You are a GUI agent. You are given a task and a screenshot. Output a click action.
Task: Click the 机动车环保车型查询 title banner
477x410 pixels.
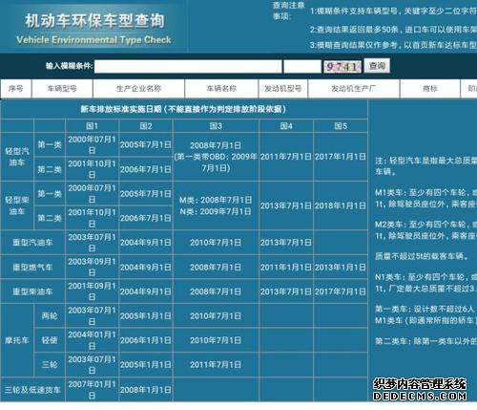(x=94, y=28)
